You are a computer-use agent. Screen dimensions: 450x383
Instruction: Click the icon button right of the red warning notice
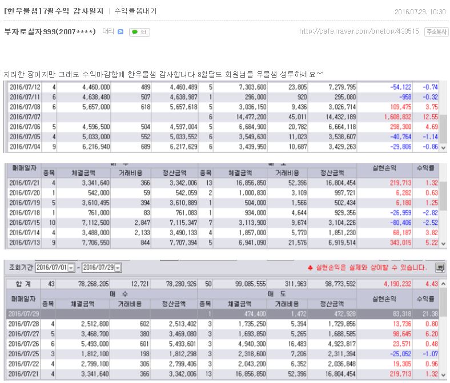click(x=440, y=268)
